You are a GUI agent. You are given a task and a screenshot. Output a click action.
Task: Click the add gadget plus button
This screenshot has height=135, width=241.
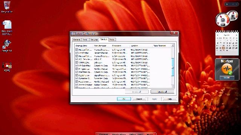point(227,4)
